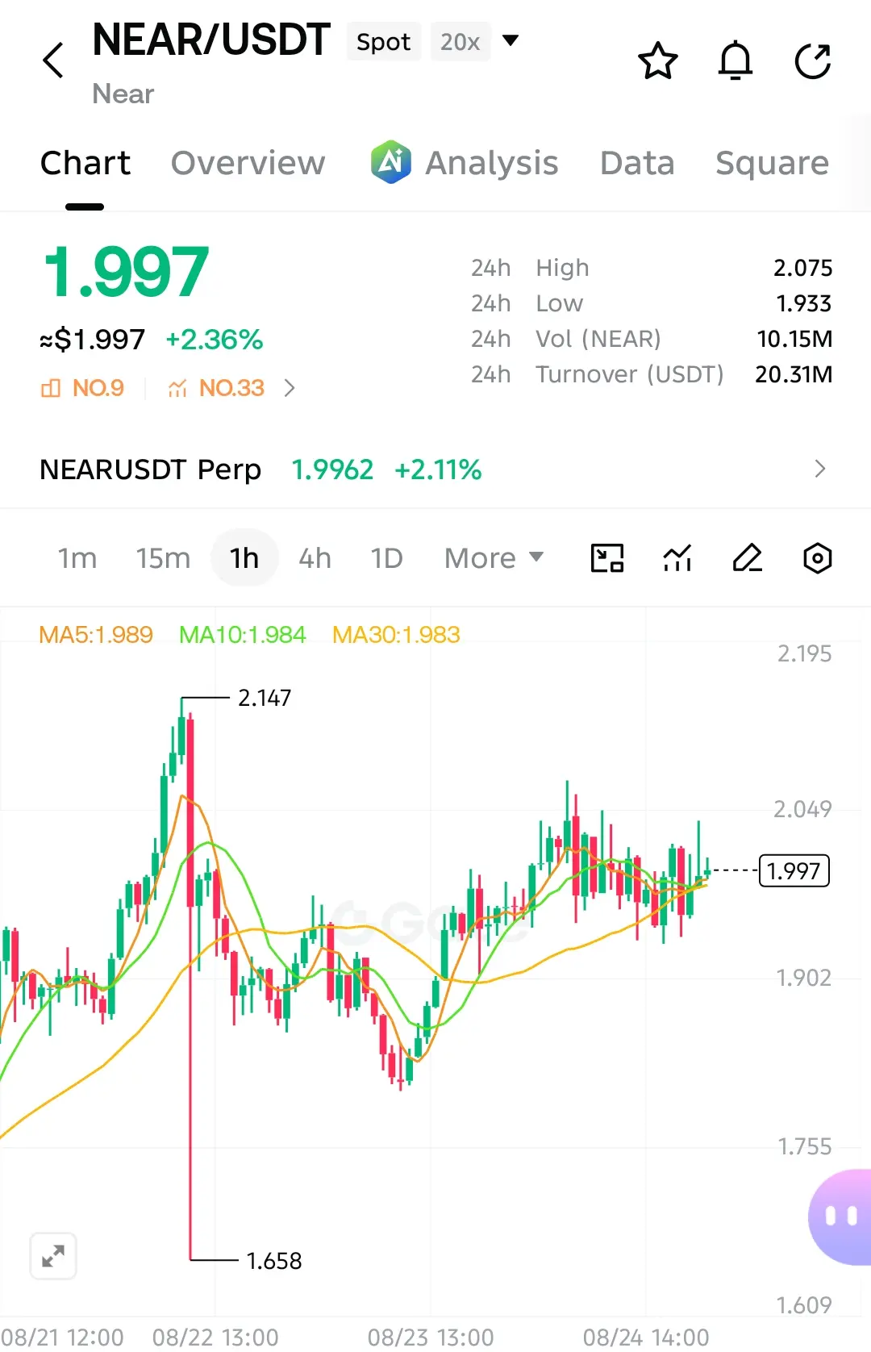871x1352 pixels.
Task: Switch to the Overview tab
Action: 248,163
